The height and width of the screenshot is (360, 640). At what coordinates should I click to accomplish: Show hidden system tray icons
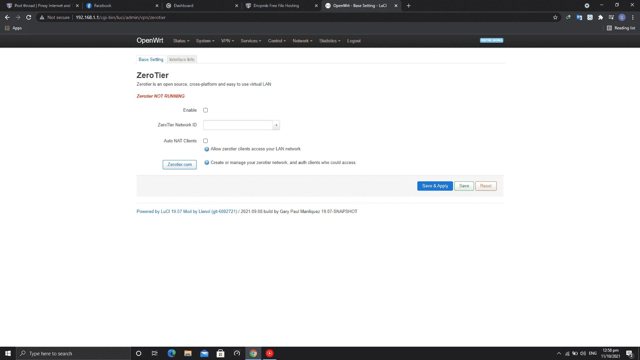tap(559, 353)
